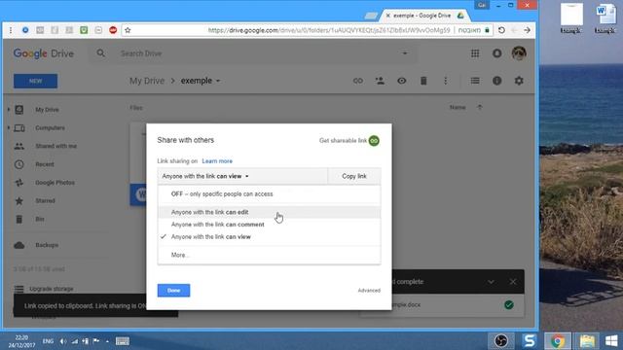
Task: Click the blue Done button
Action: (x=173, y=291)
